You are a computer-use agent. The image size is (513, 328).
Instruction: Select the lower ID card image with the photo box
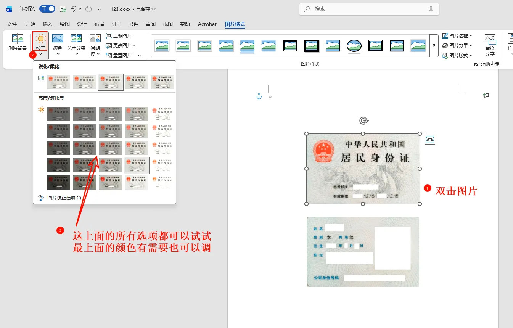pos(363,252)
